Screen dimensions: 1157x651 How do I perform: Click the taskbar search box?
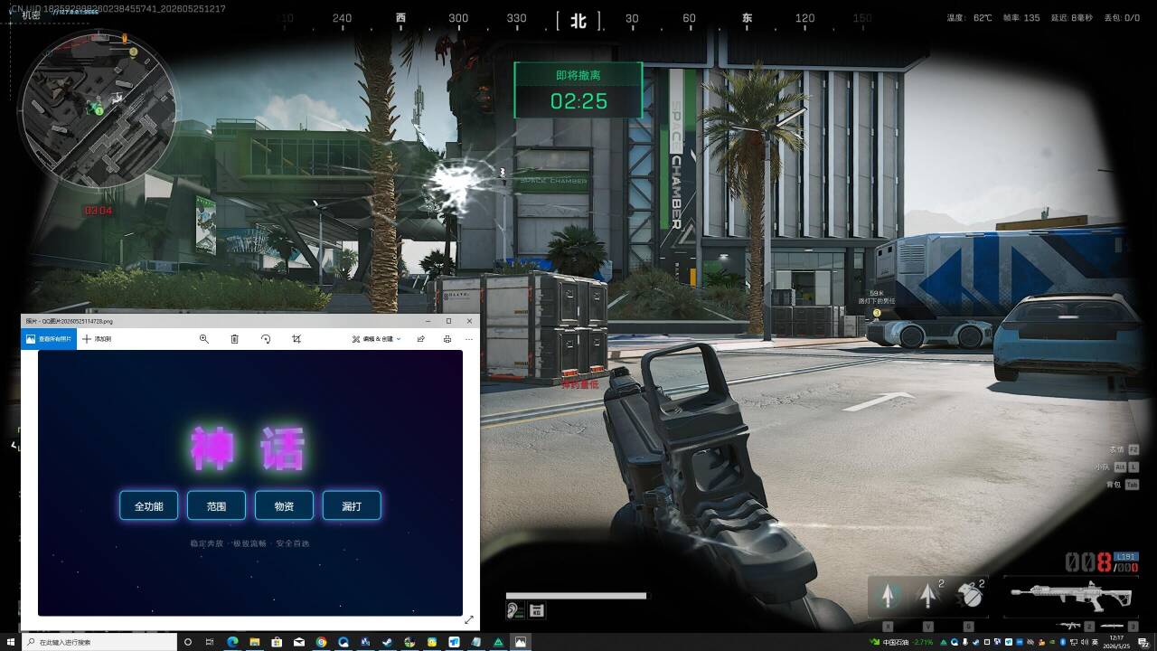[x=99, y=642]
